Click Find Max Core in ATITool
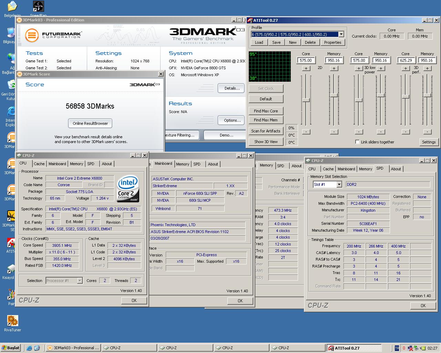Viewport: 441px width, 353px height. tap(266, 111)
